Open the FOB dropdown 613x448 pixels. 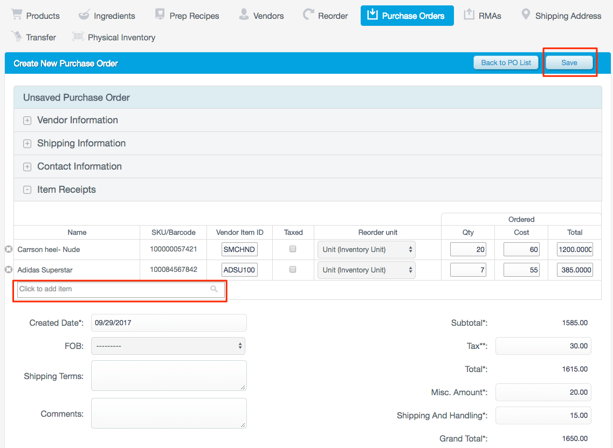[168, 346]
